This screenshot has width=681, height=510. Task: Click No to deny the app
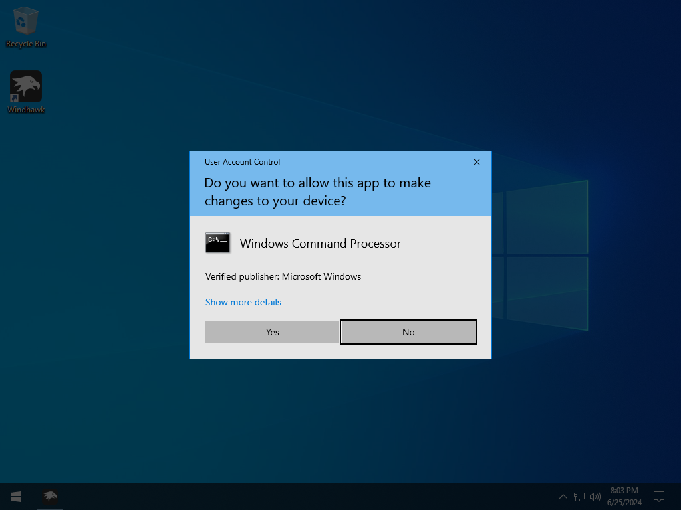[x=408, y=332]
